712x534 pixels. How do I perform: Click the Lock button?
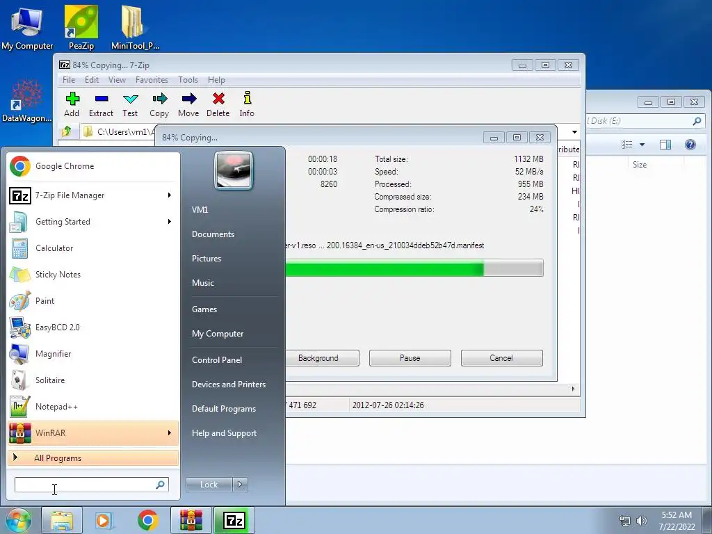tap(209, 485)
